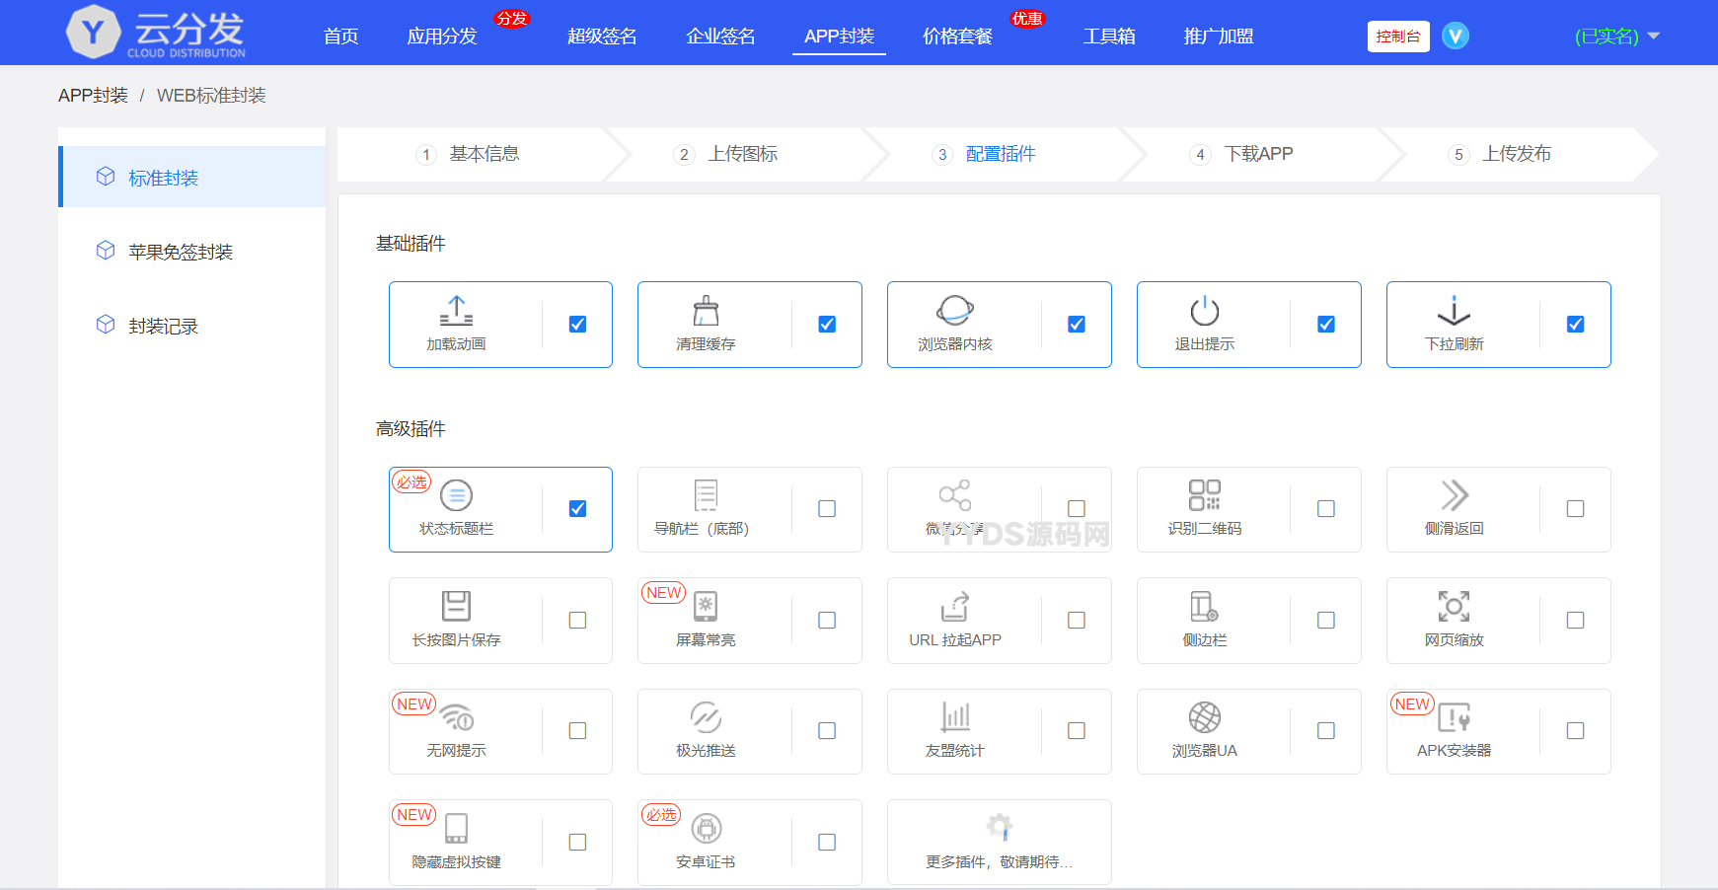Click the 清理缓存 broom icon
The height and width of the screenshot is (890, 1718).
706,311
